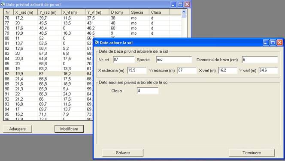Select row number 86 in table
Image resolution: width=285 pixels, height=161 pixels.
coord(48,69)
